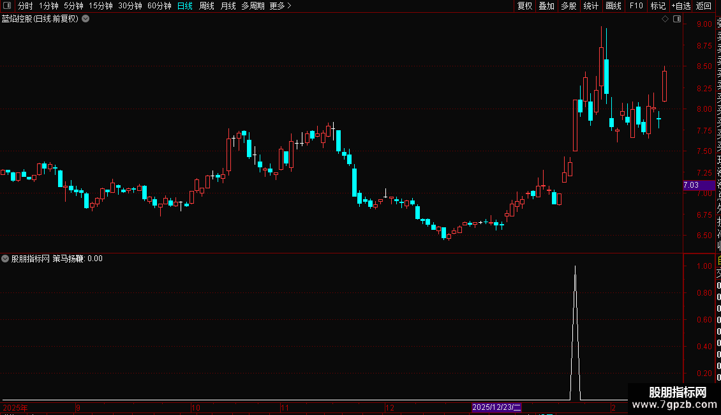Switch to 月线 monthly chart
The height and width of the screenshot is (415, 721).
pyautogui.click(x=228, y=6)
